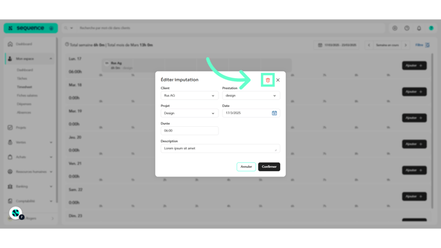The image size is (441, 248).
Task: Click the Projets checkmark icon
Action: pyautogui.click(x=10, y=128)
